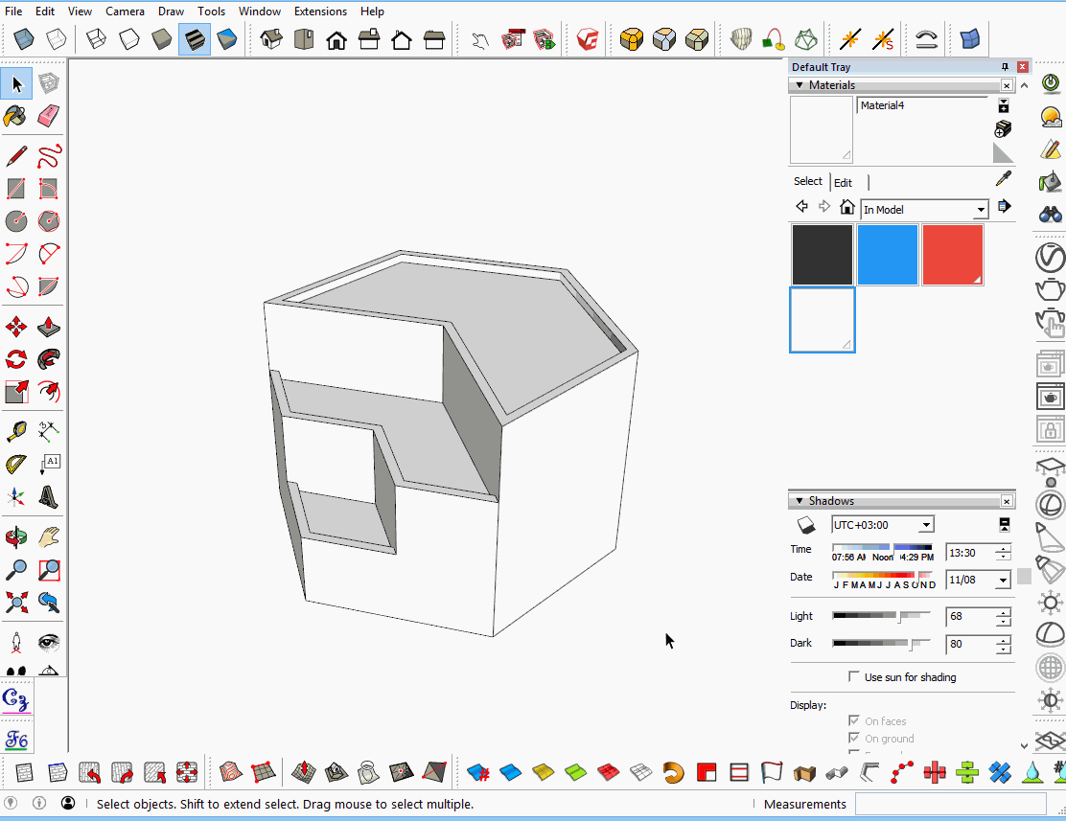1066x821 pixels.
Task: Activate the Orbit tool
Action: pyautogui.click(x=16, y=537)
